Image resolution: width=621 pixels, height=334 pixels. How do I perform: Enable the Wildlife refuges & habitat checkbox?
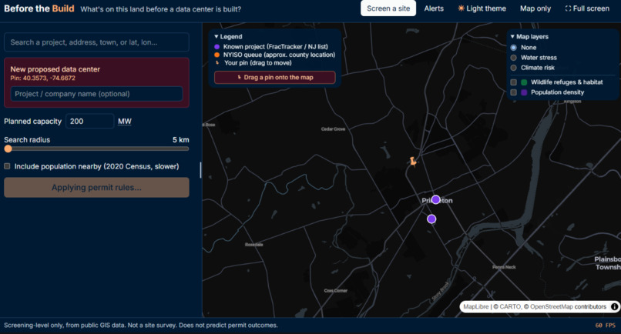pyautogui.click(x=514, y=82)
